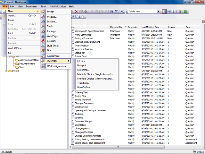The width and height of the screenshot is (205, 154).
Task: Click the Undo arrow in the toolbar
Action: pyautogui.click(x=92, y=12)
